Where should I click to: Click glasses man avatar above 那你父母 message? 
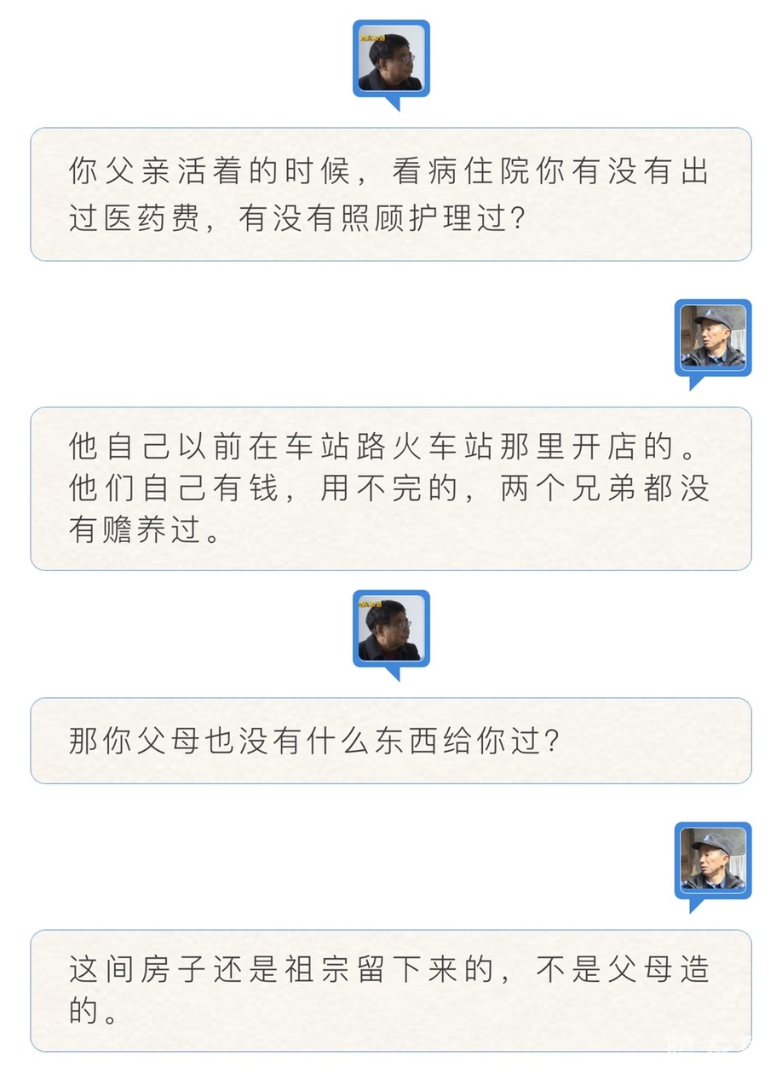391,629
